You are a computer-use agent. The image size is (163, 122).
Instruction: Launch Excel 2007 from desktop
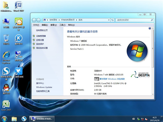tap(6, 106)
